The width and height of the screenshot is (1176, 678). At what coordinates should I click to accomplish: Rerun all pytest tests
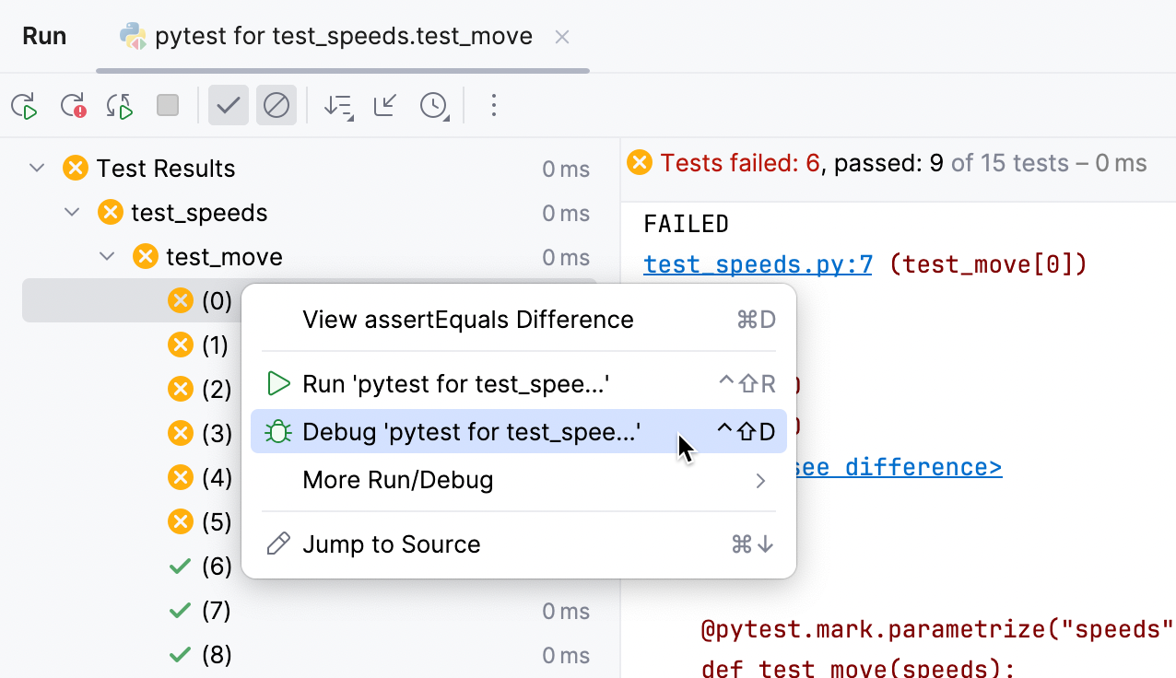pos(24,105)
